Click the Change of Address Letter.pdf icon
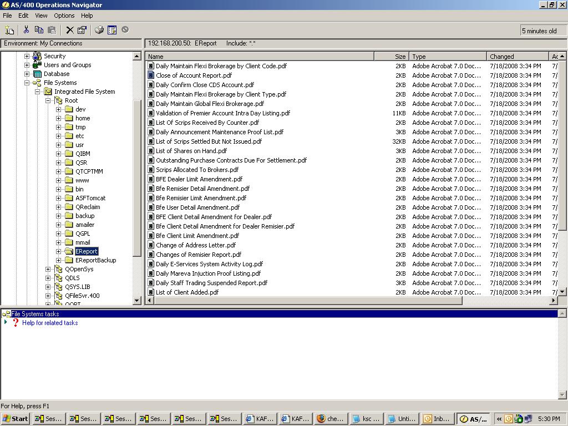Screen dimensions: 568x426 [x=151, y=245]
